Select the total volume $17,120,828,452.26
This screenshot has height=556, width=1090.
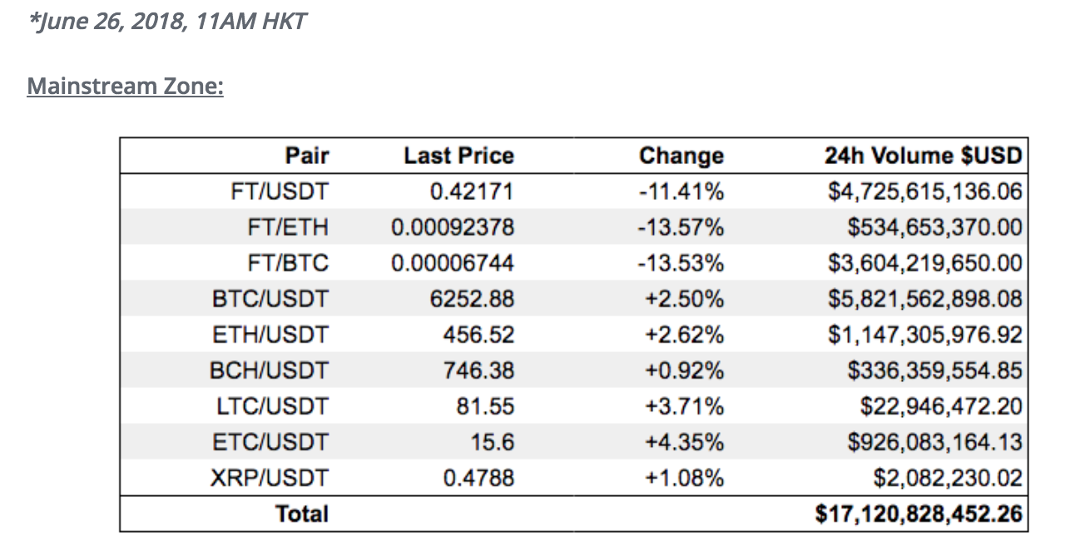click(918, 514)
